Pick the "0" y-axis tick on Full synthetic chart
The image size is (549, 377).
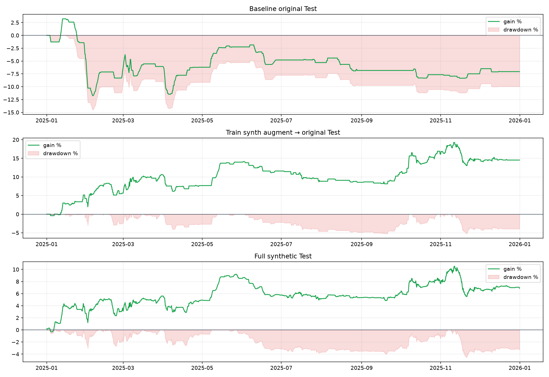click(18, 330)
